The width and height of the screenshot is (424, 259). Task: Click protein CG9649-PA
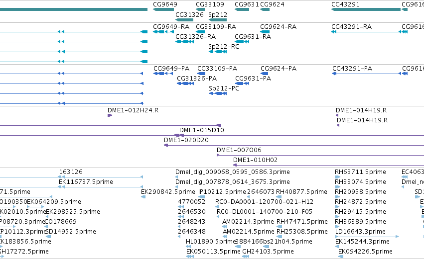point(171,69)
